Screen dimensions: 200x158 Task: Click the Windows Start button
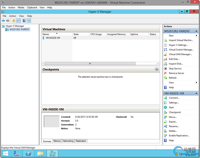pyautogui.click(x=5, y=153)
